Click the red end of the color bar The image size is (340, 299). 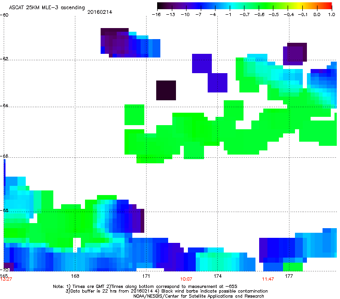point(329,6)
